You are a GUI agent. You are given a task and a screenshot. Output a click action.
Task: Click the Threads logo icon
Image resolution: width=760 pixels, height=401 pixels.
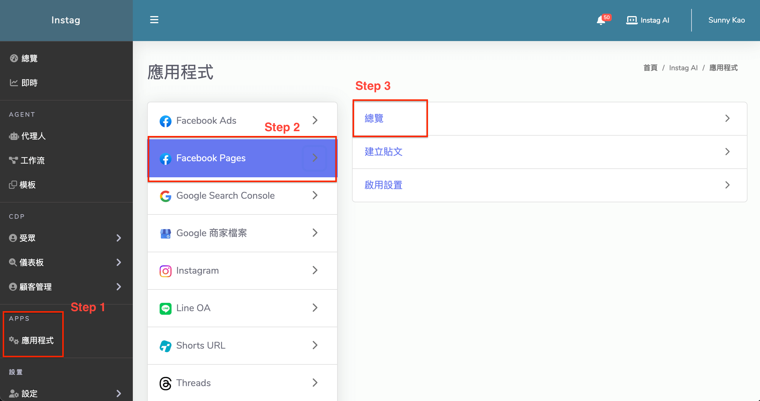165,383
